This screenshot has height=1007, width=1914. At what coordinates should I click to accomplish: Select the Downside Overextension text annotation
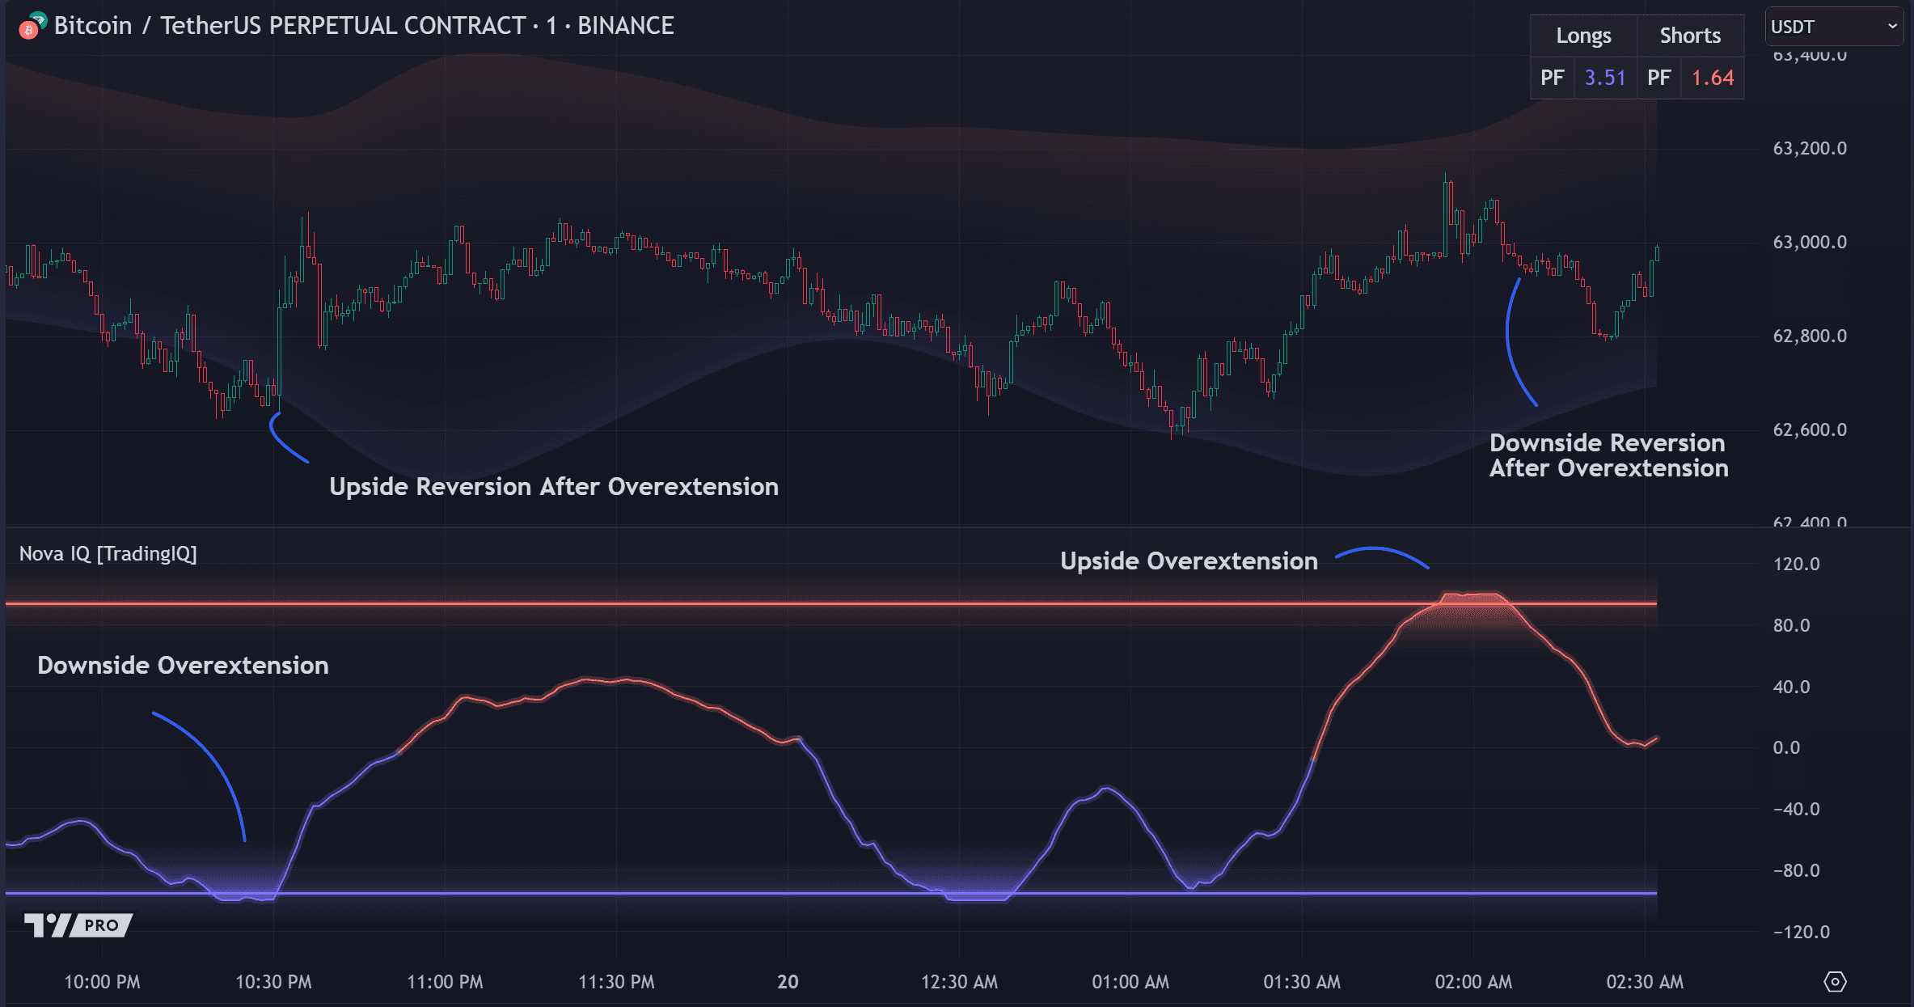point(183,666)
